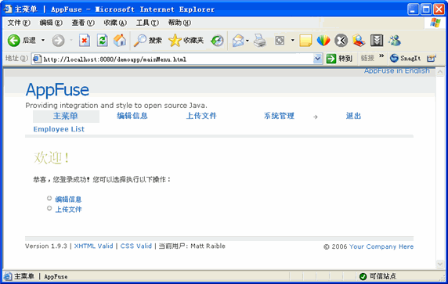Click the Windows flag logo
The image size is (448, 284).
tap(435, 23)
